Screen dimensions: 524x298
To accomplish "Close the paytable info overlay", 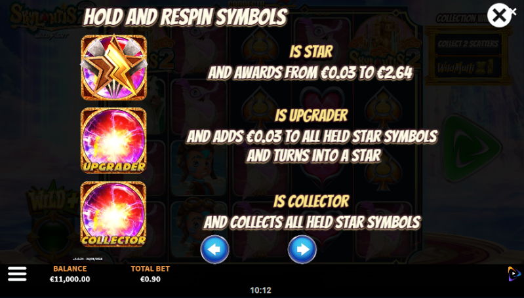I will click(x=499, y=15).
